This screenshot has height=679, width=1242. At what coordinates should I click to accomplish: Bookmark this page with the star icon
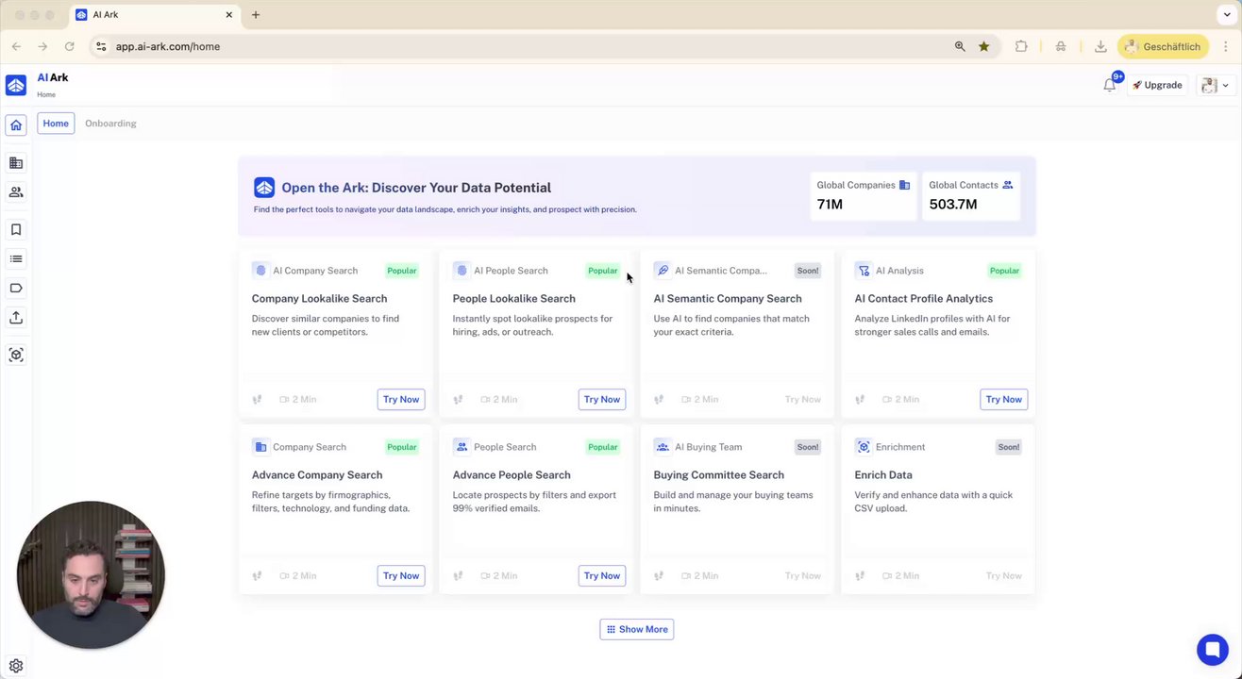[x=983, y=46]
